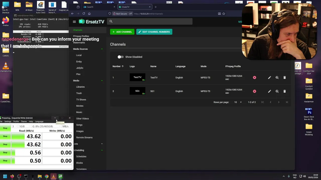Open Plex media source
This screenshot has height=180, width=321.
point(78,74)
